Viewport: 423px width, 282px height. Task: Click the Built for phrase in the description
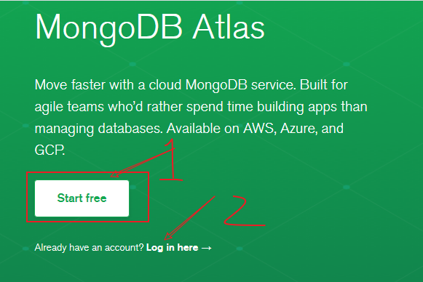[x=324, y=84]
